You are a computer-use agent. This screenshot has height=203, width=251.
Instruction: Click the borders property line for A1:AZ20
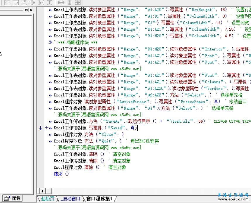pos(151,89)
